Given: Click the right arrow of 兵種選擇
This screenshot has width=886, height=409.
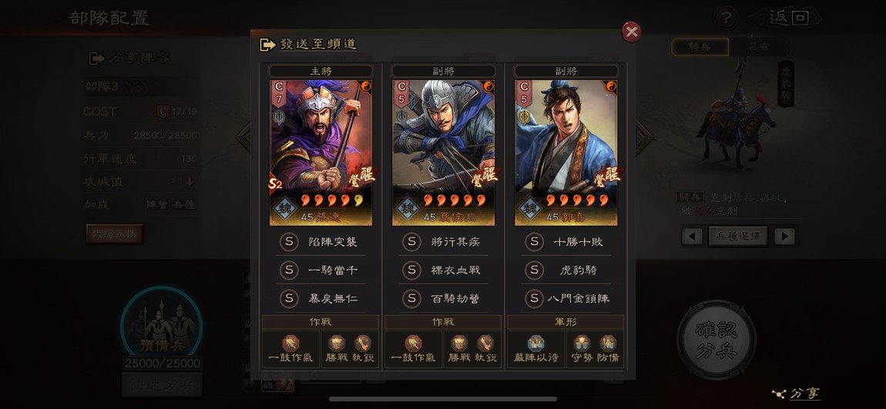Looking at the screenshot, I should (x=784, y=236).
